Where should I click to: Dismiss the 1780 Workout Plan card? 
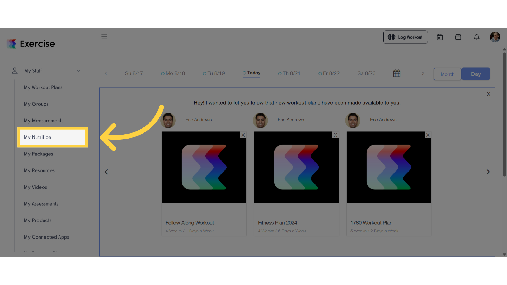[428, 135]
